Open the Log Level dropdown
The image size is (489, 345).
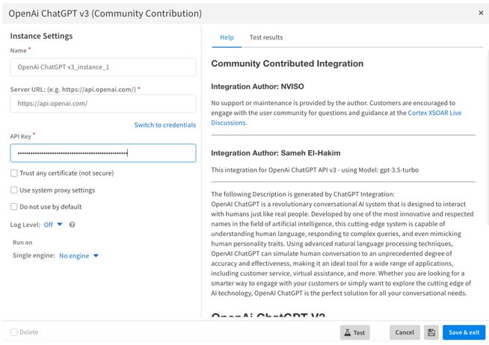click(x=53, y=224)
